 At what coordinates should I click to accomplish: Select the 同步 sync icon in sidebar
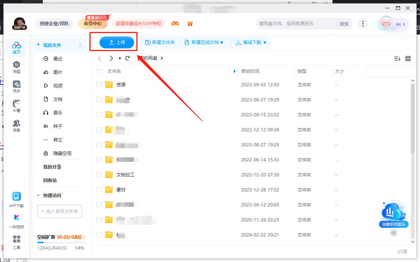point(17,86)
